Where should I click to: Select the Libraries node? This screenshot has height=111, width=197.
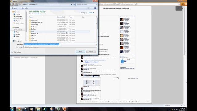coord(17,27)
